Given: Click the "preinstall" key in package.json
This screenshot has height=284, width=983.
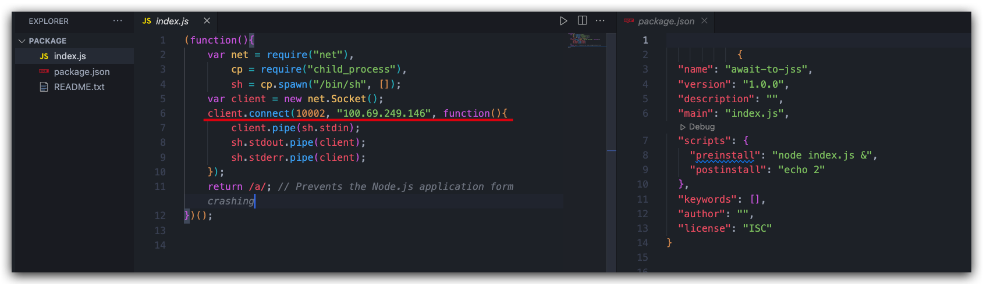Looking at the screenshot, I should pyautogui.click(x=725, y=155).
